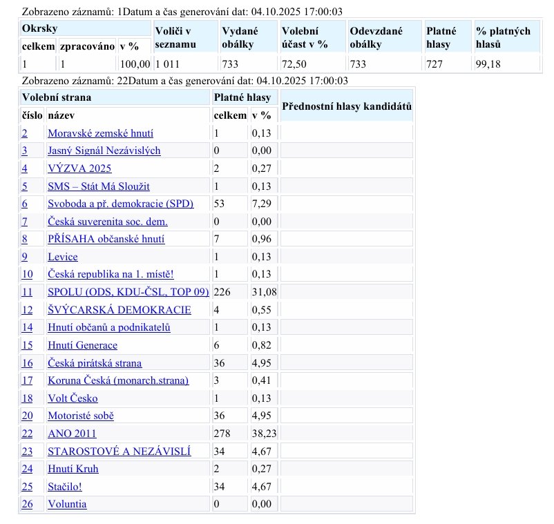Open the Motoristé sobě party link

pyautogui.click(x=80, y=416)
